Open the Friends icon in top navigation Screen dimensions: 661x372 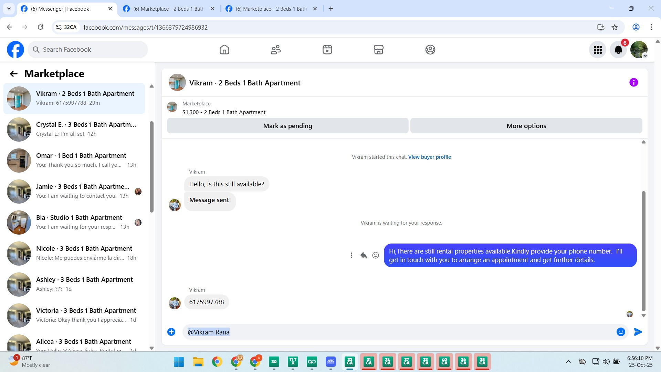(275, 50)
